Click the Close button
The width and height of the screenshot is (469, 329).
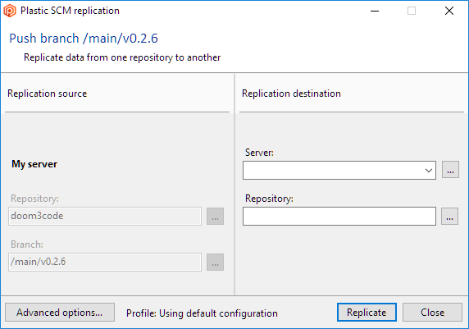432,313
